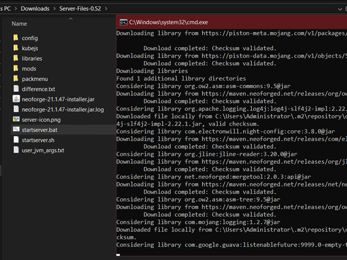Select the kubejs folder name
The height and width of the screenshot is (260, 347).
30,48
